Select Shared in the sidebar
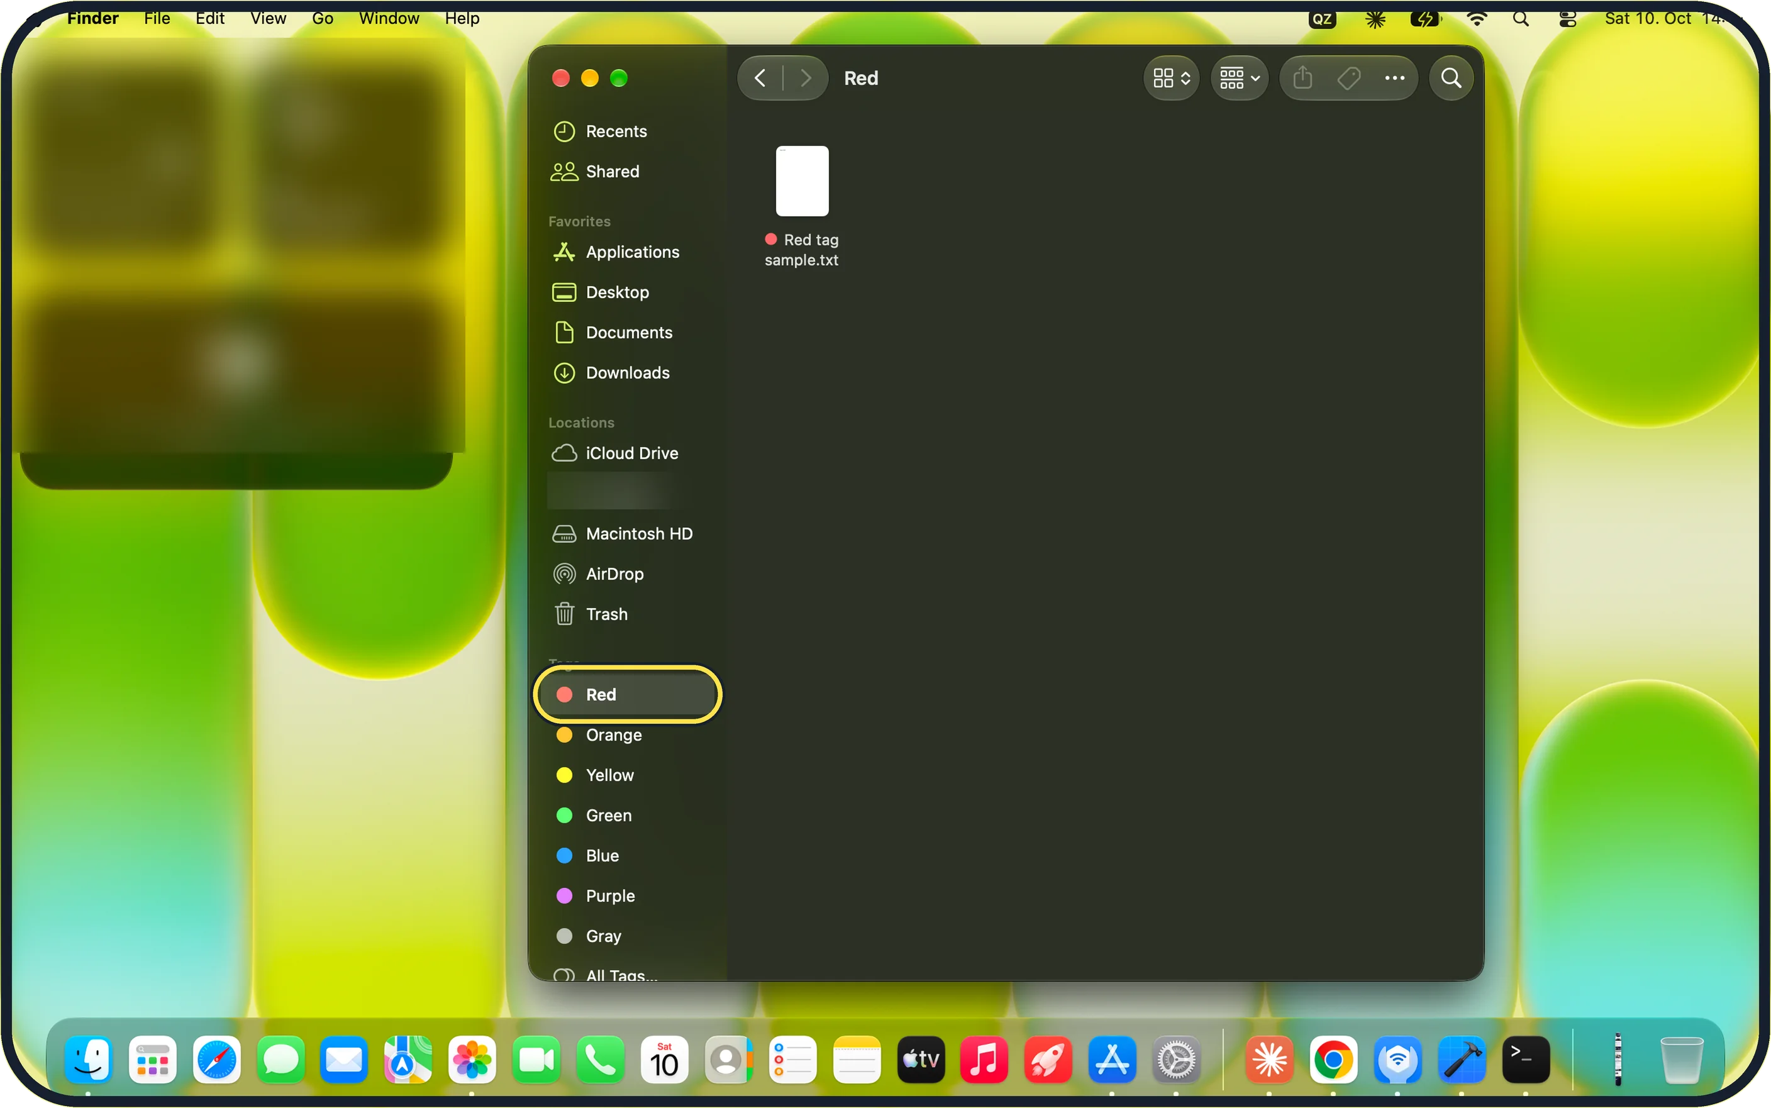The height and width of the screenshot is (1108, 1771). click(x=628, y=172)
